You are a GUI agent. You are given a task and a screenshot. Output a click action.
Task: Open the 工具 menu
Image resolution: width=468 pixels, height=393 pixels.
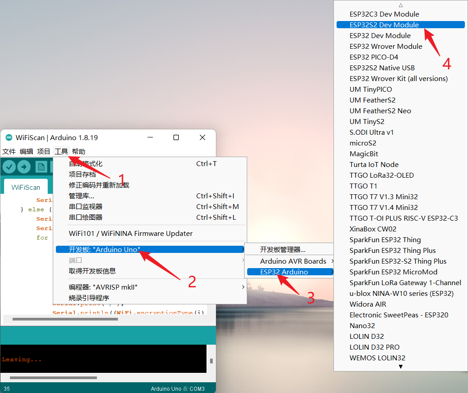(x=61, y=152)
